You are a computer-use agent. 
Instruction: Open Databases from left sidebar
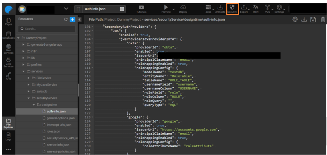8,35
